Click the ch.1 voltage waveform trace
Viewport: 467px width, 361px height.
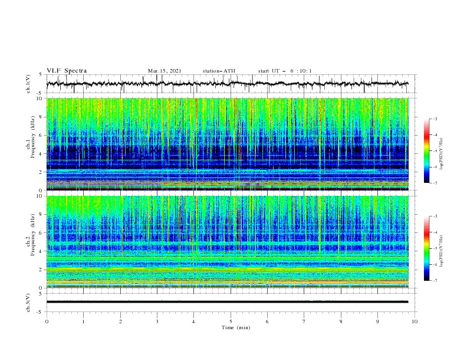tap(227, 84)
